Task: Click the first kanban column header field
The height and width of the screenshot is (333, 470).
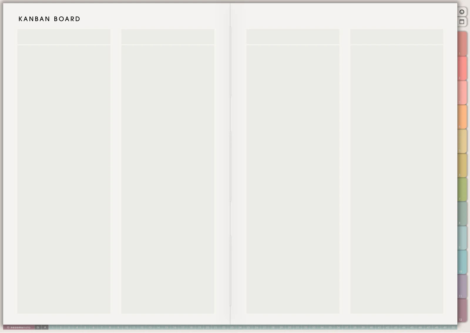Action: click(x=64, y=36)
